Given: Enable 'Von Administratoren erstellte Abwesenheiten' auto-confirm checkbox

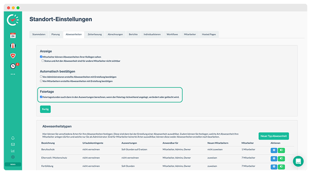Looking at the screenshot, I should tap(41, 77).
